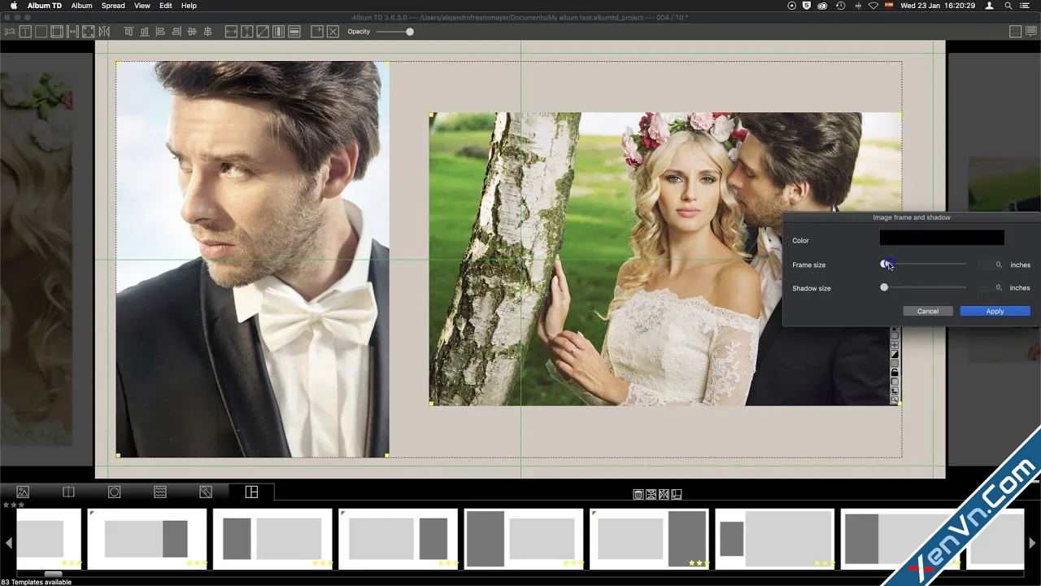Click the diagonal resize icon
Viewport: 1041px width, 586px height.
[263, 32]
